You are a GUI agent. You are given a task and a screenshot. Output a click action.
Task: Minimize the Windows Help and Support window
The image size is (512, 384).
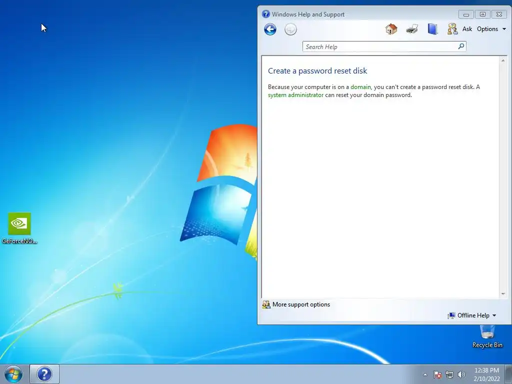pyautogui.click(x=466, y=14)
